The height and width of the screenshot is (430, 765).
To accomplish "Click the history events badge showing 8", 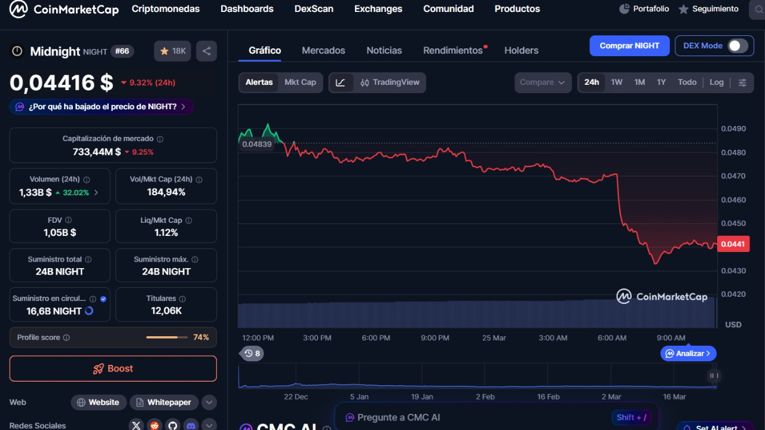I will (x=252, y=354).
